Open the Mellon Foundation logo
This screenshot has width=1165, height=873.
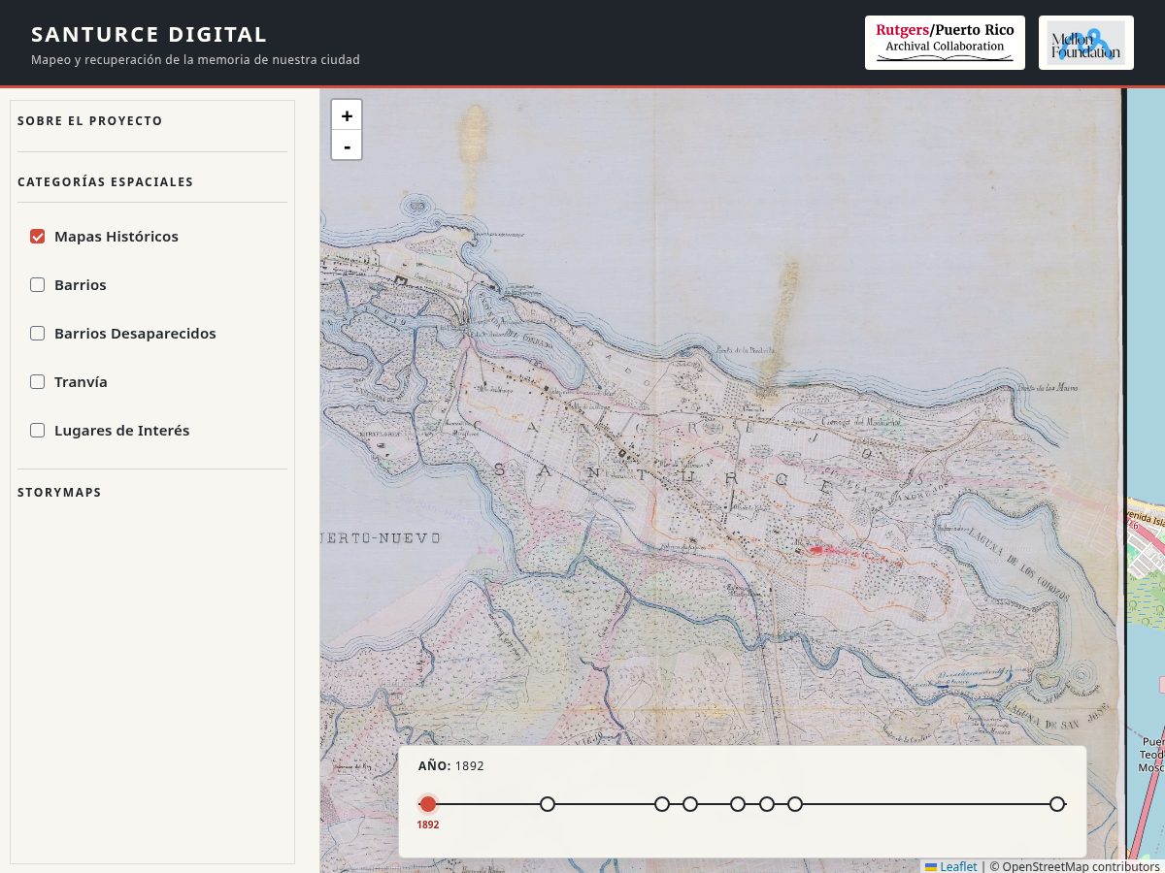pyautogui.click(x=1086, y=43)
